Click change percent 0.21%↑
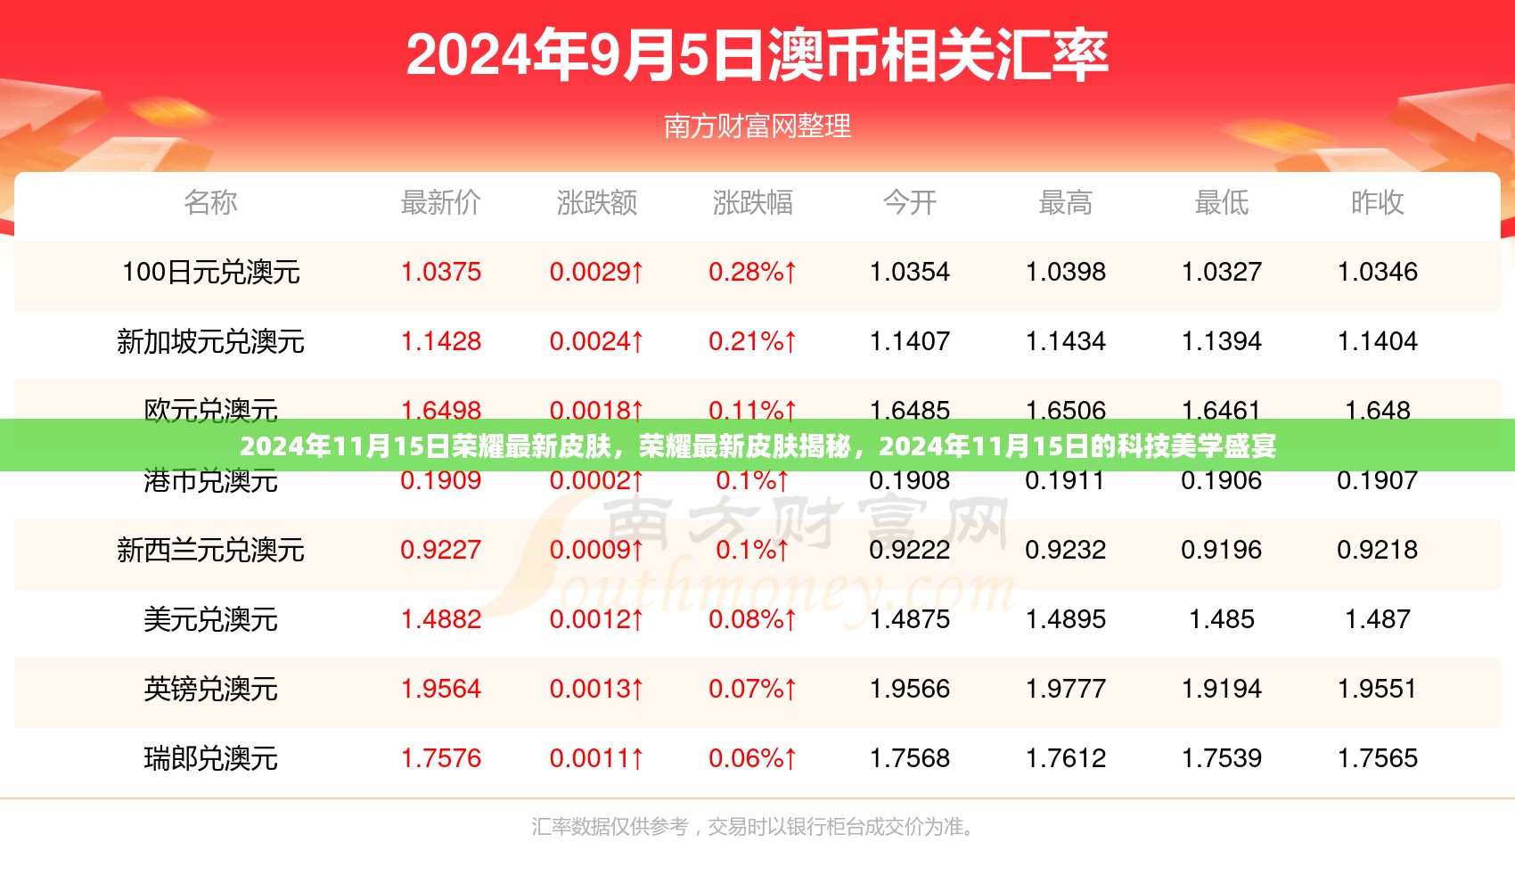The width and height of the screenshot is (1515, 891). (x=753, y=341)
